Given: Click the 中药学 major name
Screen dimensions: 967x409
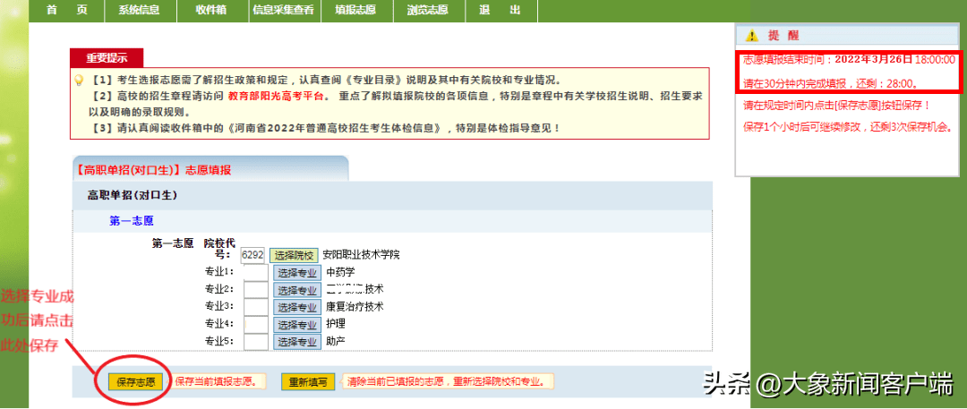Looking at the screenshot, I should click(340, 272).
